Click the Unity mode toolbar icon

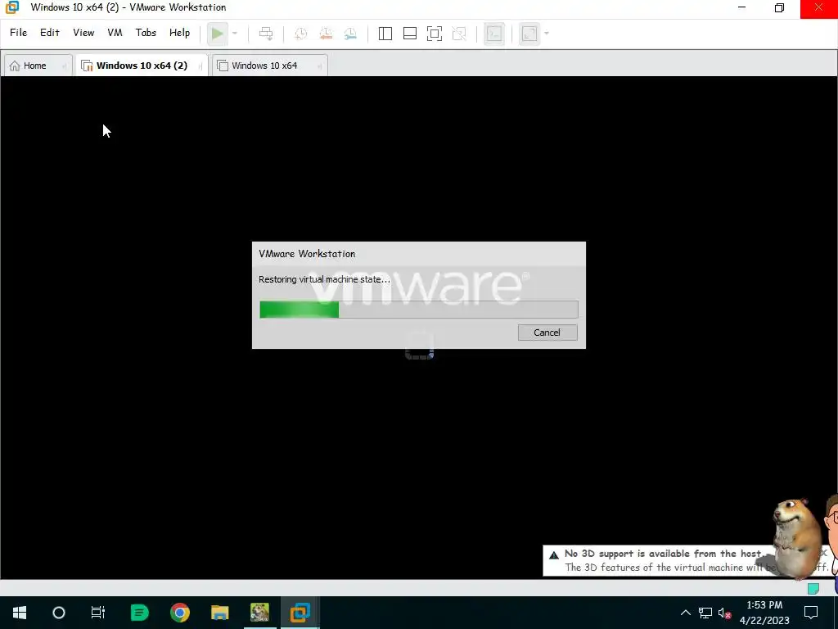point(459,34)
